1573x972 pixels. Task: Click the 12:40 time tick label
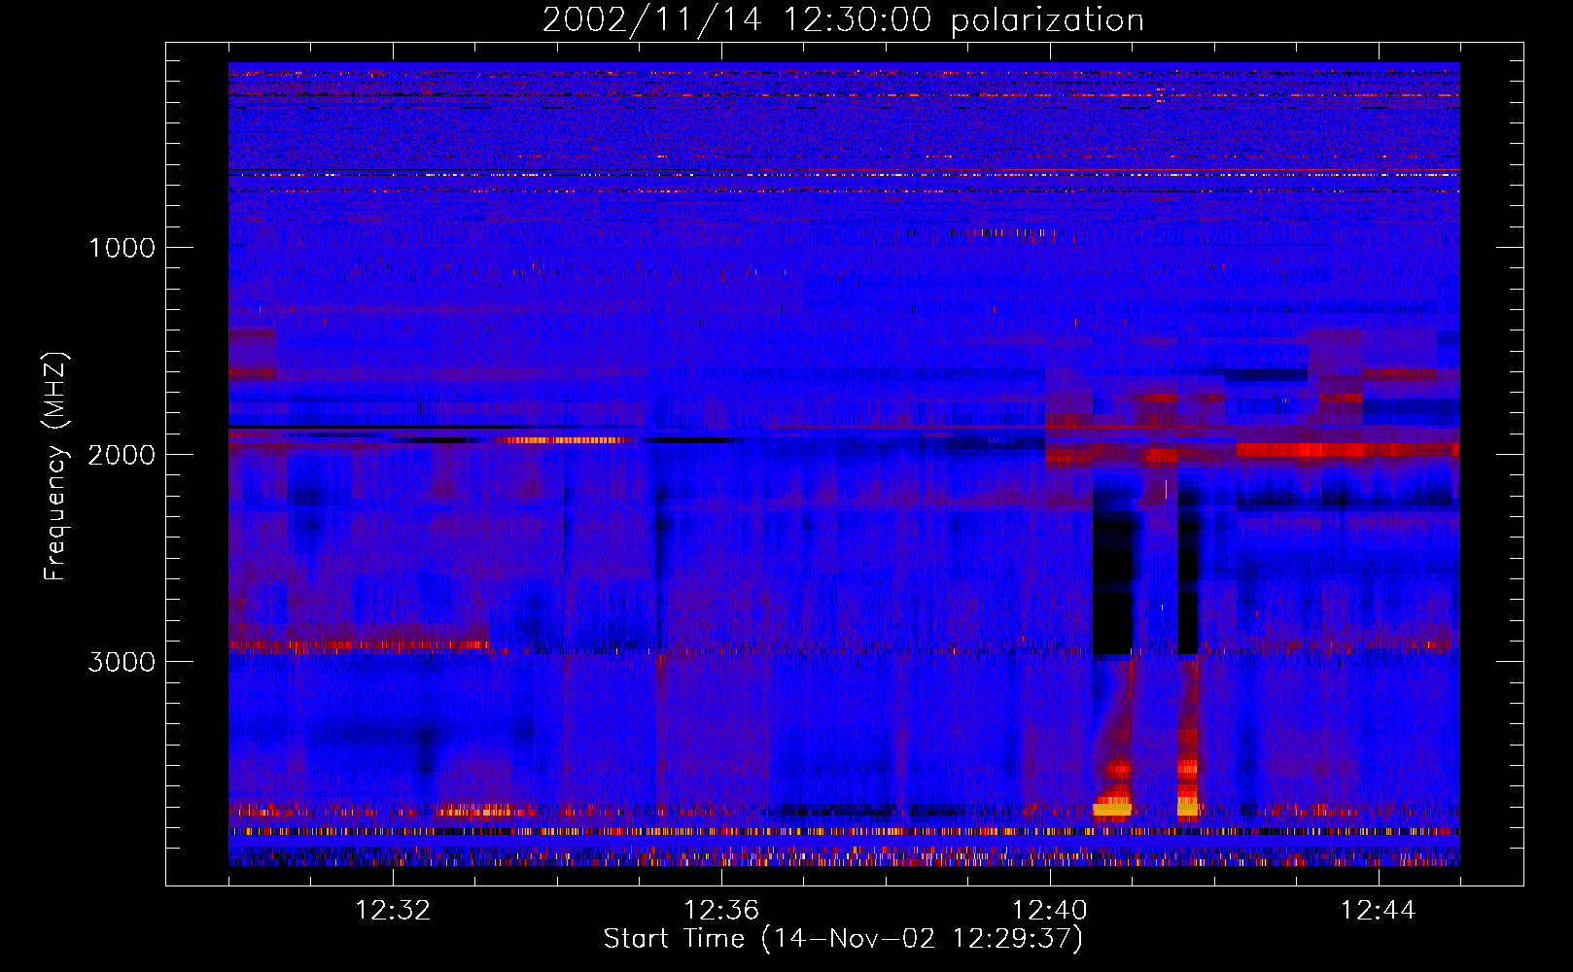1050,911
